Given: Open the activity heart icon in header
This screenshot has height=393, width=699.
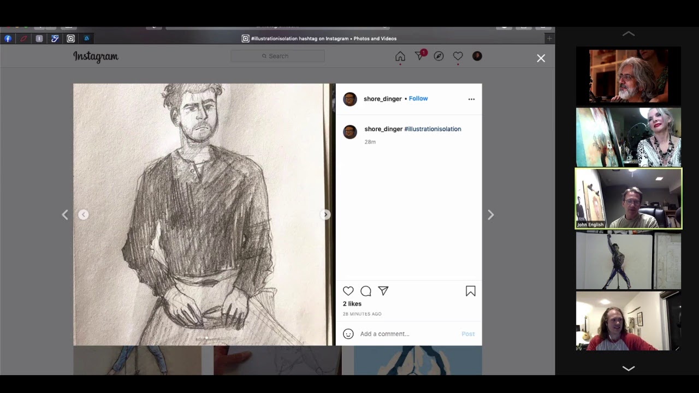Looking at the screenshot, I should 458,56.
